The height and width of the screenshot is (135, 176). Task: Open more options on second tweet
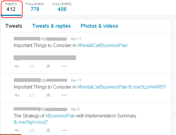(64, 95)
